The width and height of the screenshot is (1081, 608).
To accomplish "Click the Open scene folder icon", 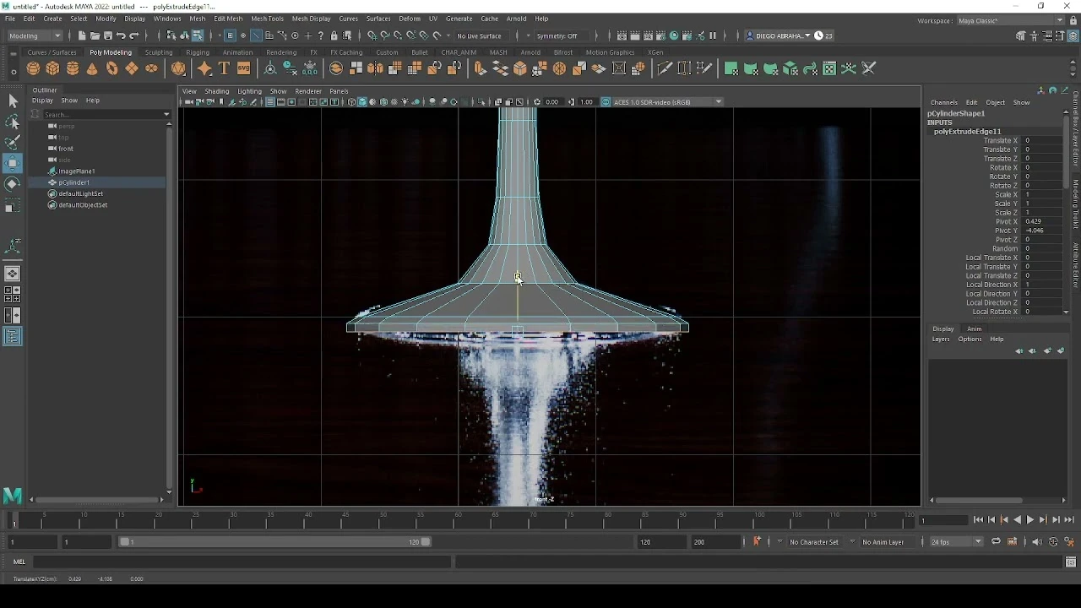I will (x=95, y=35).
